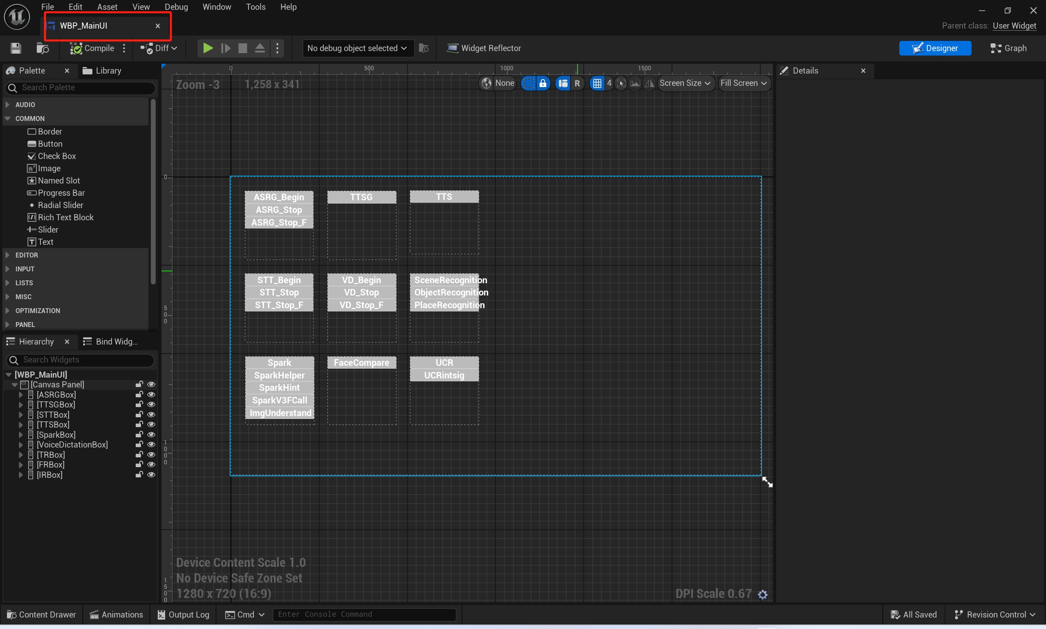Screen dimensions: 1046x629
Task: Unlock the SparkBox widget lock icon
Action: click(139, 434)
